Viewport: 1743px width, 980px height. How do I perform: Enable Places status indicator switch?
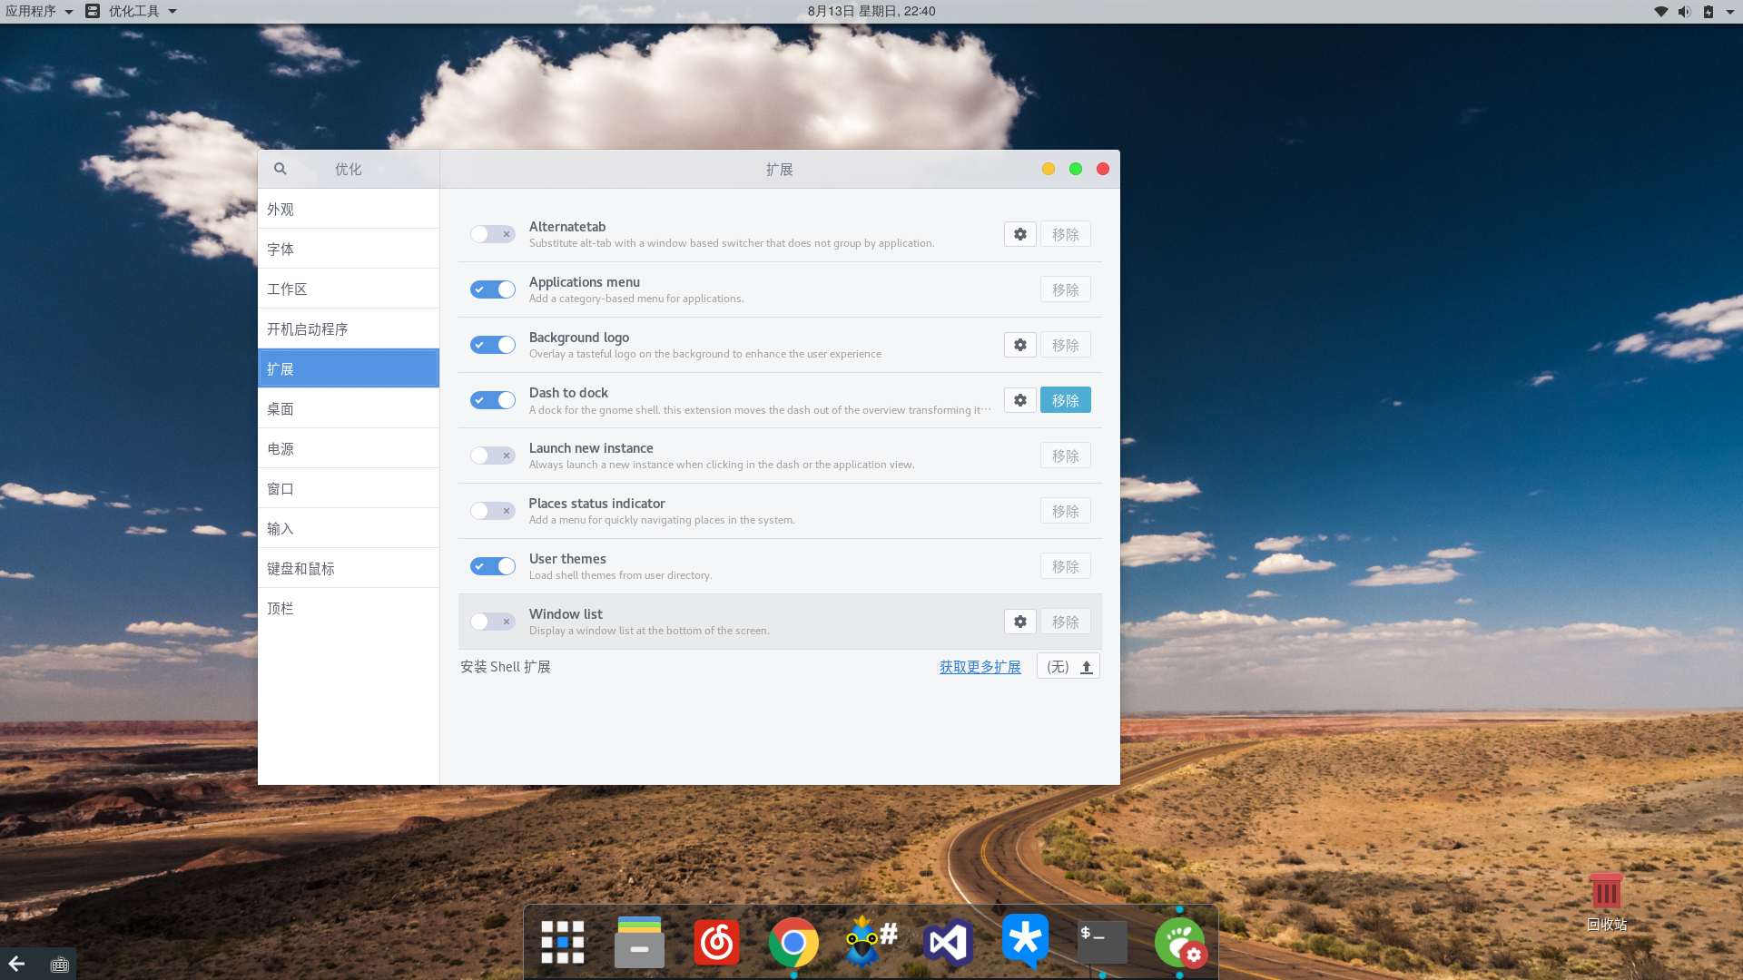pyautogui.click(x=493, y=511)
